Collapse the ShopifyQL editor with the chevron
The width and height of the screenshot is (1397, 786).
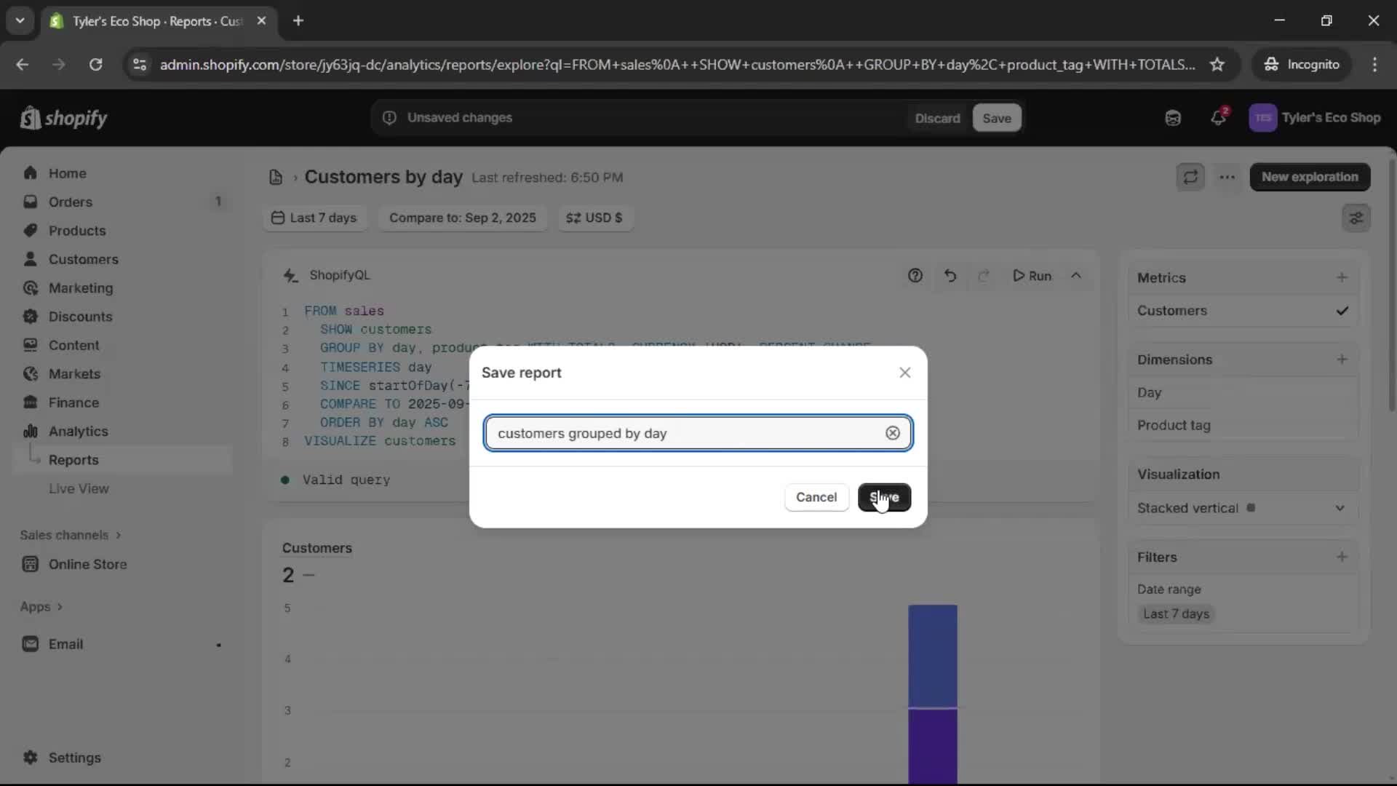[1075, 276]
